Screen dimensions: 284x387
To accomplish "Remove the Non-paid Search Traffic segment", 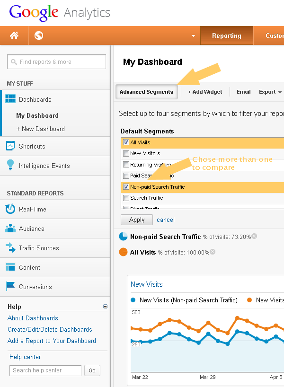I will [254, 236].
